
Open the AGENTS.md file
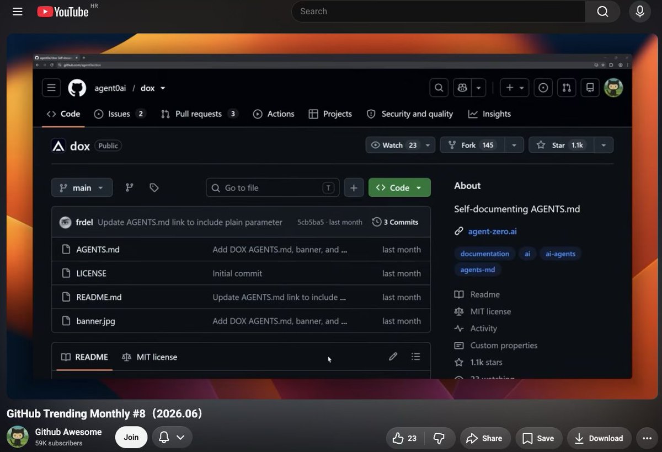point(98,250)
